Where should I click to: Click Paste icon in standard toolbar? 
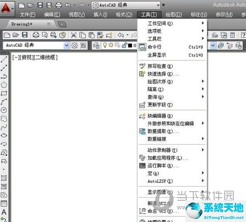tap(92, 35)
